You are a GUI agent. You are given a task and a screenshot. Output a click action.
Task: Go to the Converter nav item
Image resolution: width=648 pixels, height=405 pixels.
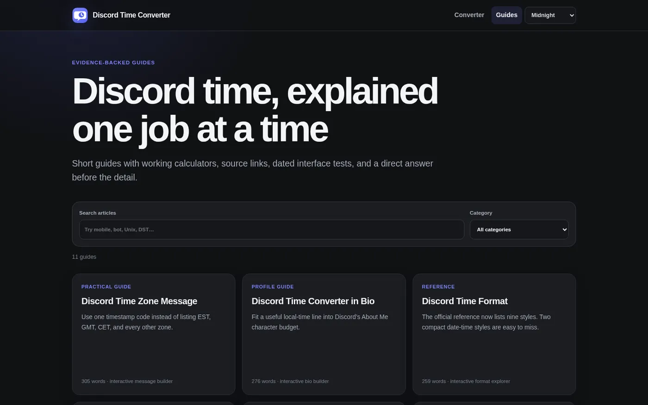tap(469, 15)
